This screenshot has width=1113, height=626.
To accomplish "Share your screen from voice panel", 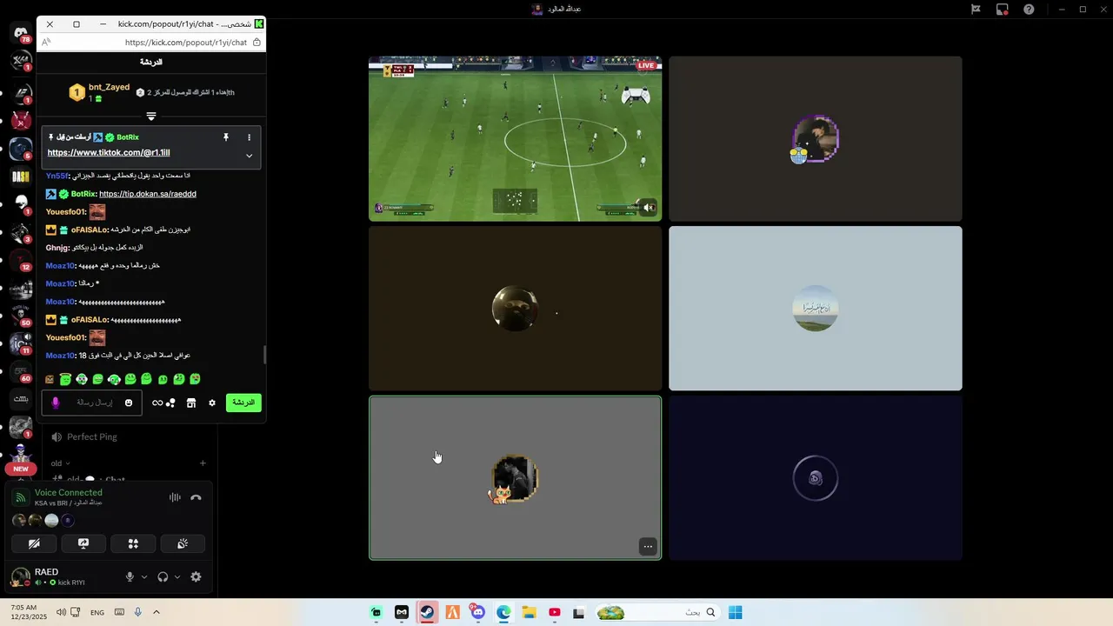I will 83,543.
